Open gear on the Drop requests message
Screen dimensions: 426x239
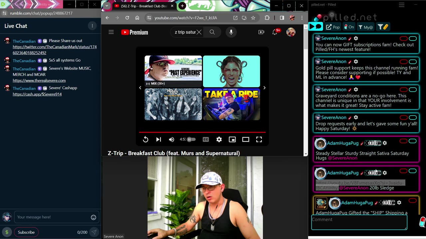356,118
